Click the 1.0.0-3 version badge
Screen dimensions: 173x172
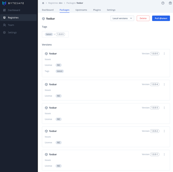[x=155, y=108]
